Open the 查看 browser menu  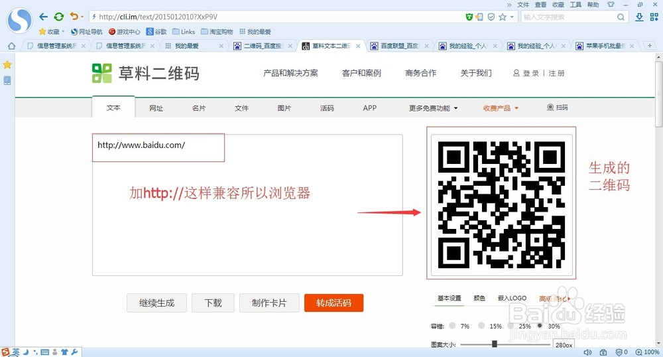coord(540,5)
